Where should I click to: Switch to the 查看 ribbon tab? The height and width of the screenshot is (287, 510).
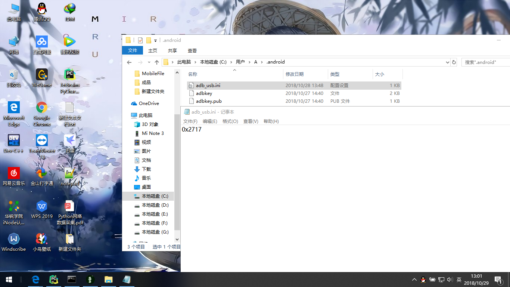192,50
